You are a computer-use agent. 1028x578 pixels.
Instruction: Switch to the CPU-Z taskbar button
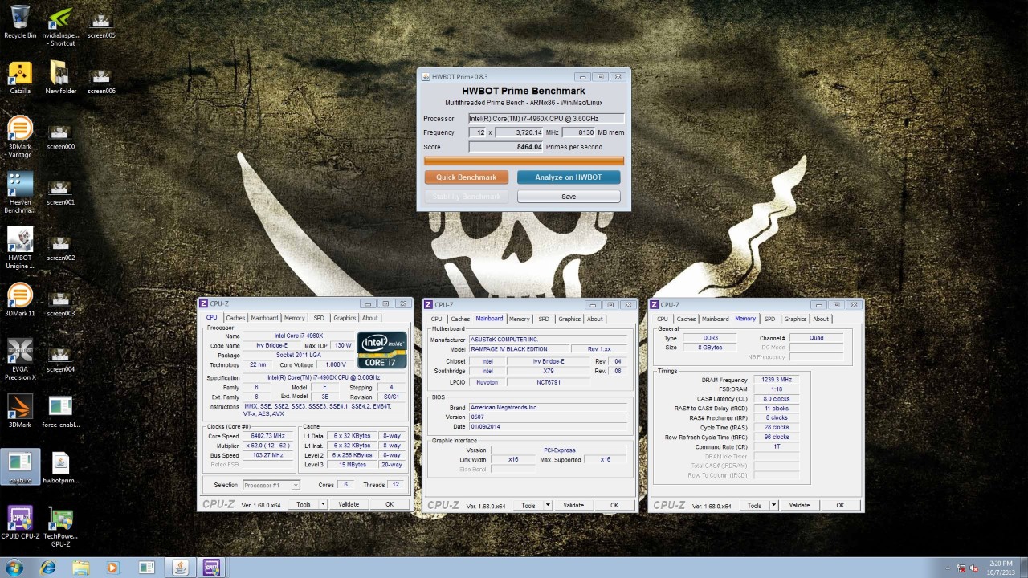pos(212,568)
